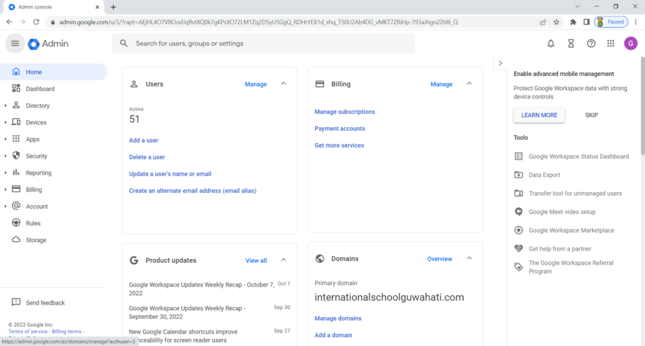Click Manage in the Users card
This screenshot has height=346, width=645.
[256, 84]
